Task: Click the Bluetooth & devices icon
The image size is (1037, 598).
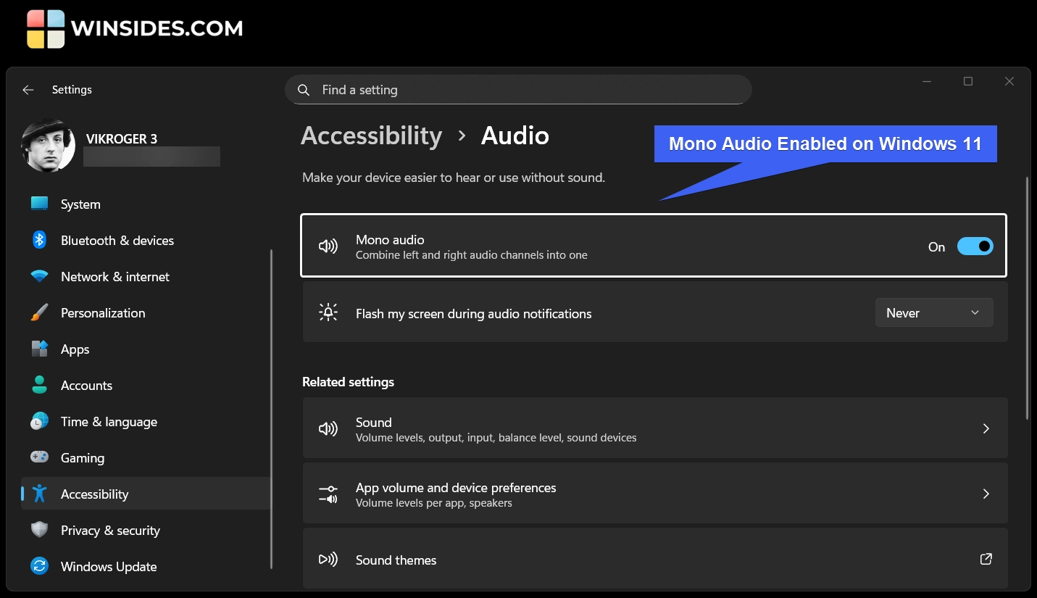Action: [40, 240]
